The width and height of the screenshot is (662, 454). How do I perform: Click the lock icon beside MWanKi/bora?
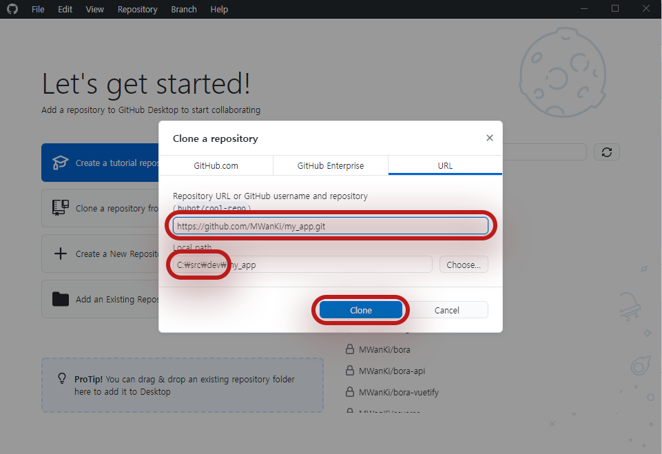pos(349,349)
